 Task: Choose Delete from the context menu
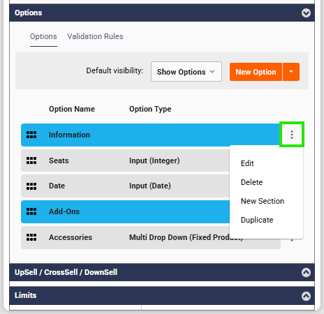click(251, 182)
